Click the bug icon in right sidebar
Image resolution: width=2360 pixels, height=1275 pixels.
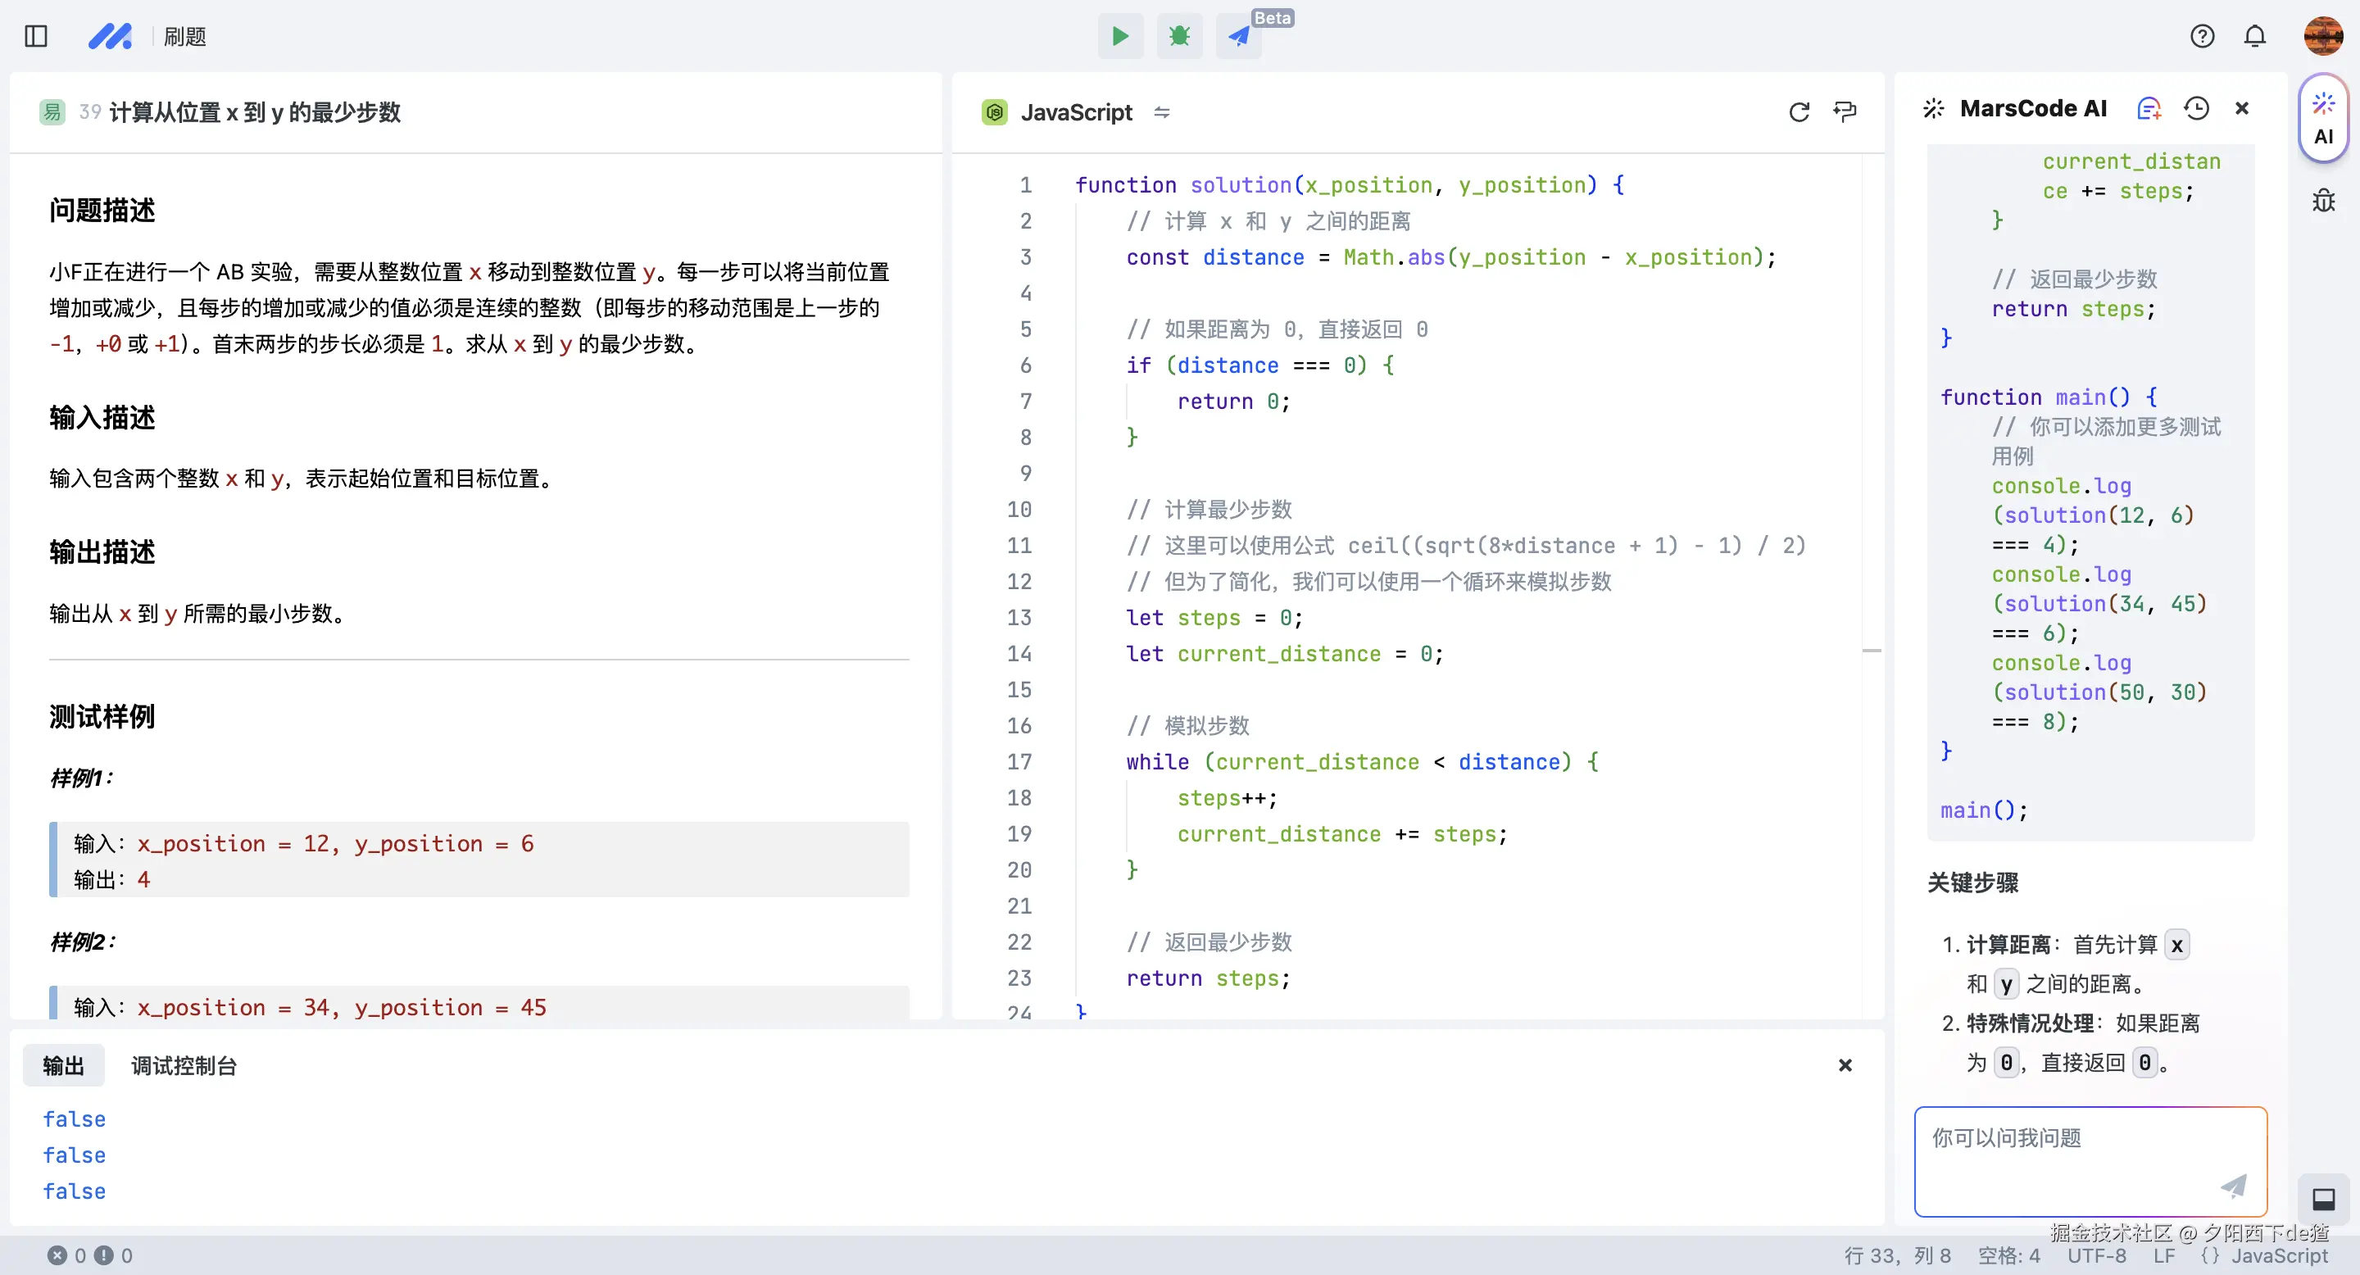coord(2322,201)
